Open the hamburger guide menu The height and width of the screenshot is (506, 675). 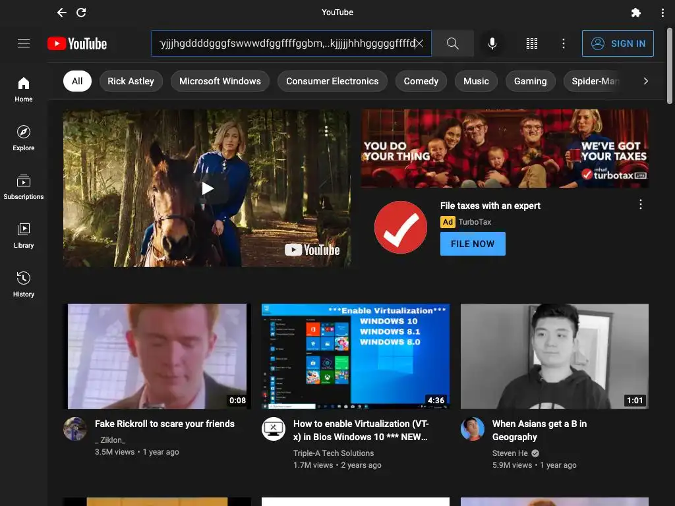24,43
